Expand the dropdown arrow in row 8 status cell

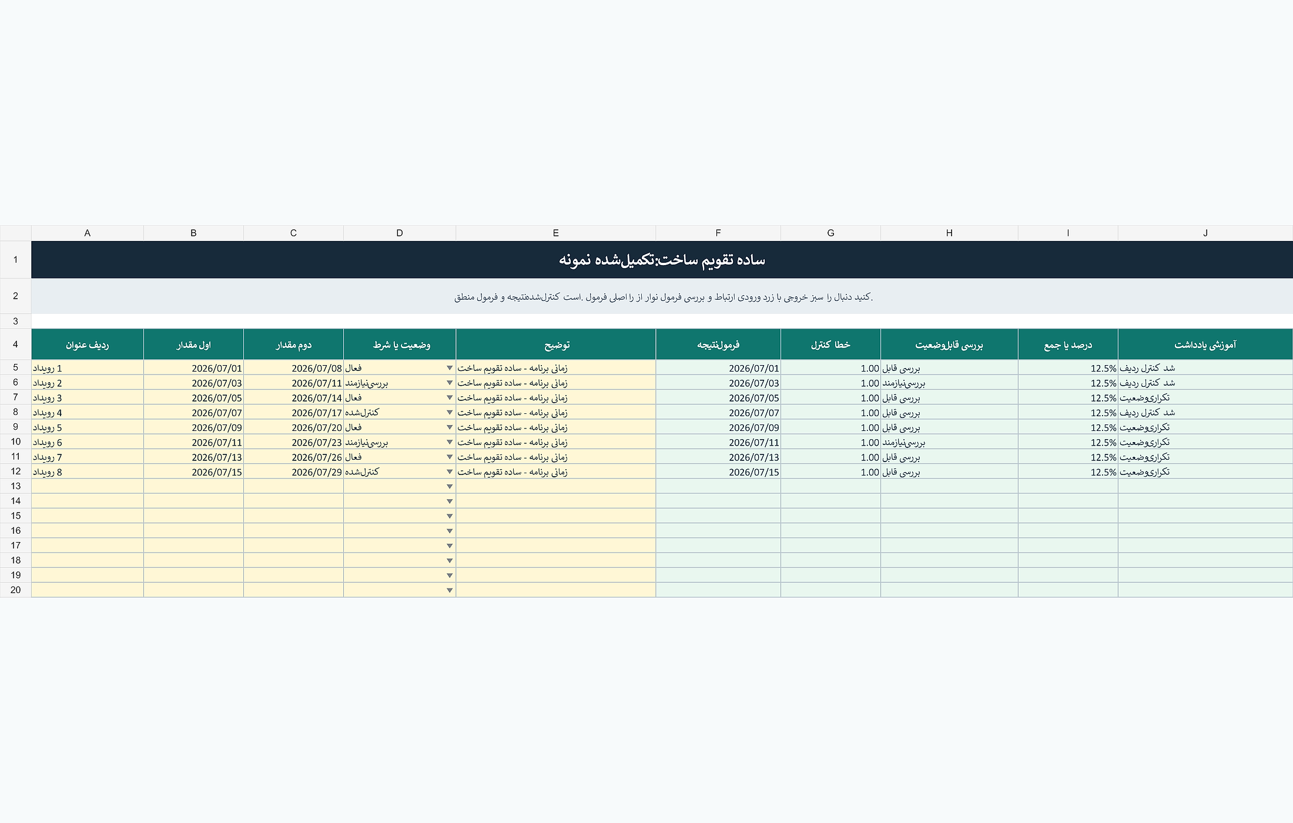(450, 413)
